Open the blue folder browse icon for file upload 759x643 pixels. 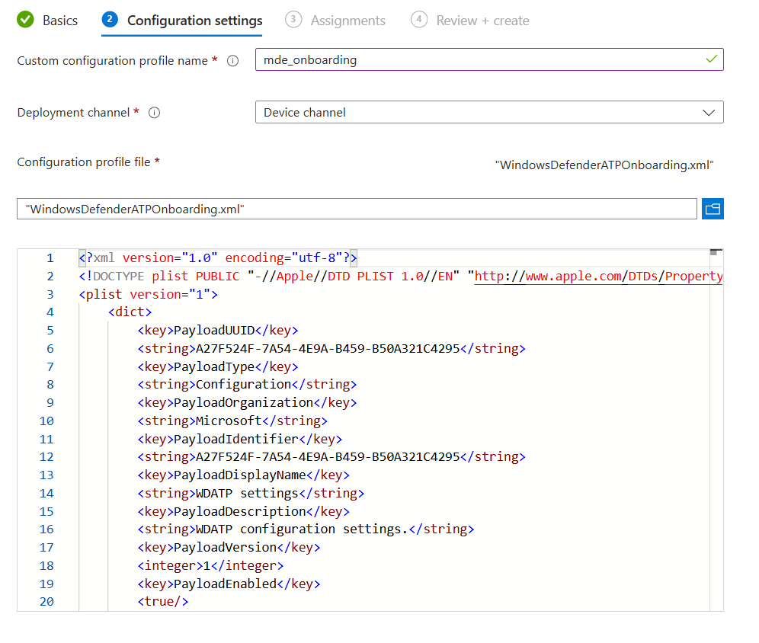(713, 209)
